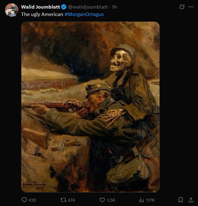Click the 1h post timestamp
198x206 pixels.
pyautogui.click(x=115, y=7)
